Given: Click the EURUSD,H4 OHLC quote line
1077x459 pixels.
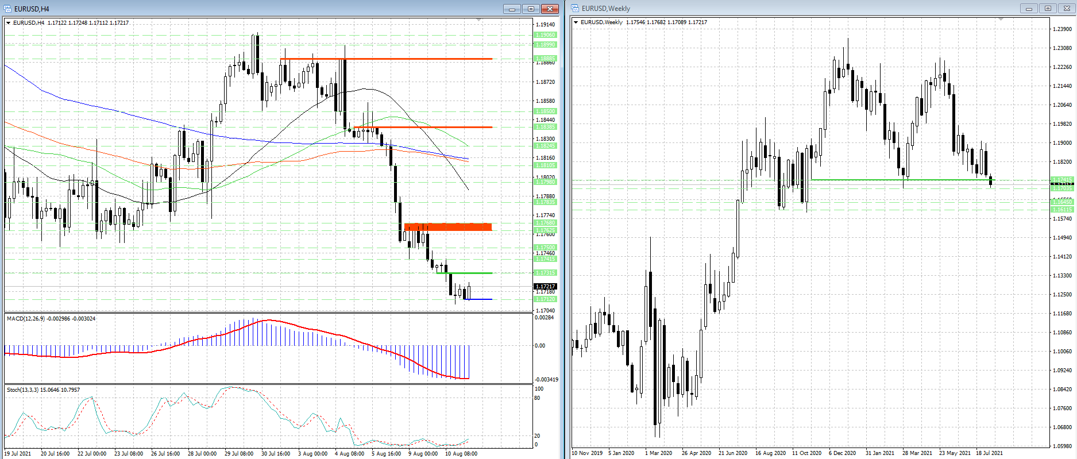Looking at the screenshot, I should [x=71, y=23].
